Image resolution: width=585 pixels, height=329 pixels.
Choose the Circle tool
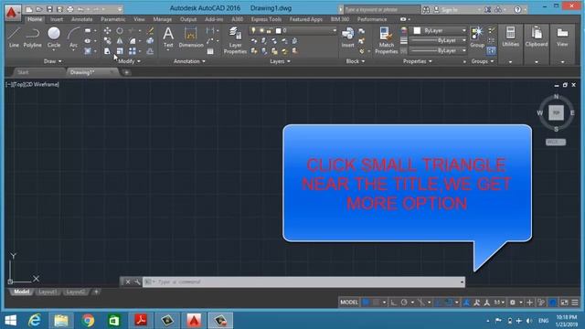tap(54, 37)
